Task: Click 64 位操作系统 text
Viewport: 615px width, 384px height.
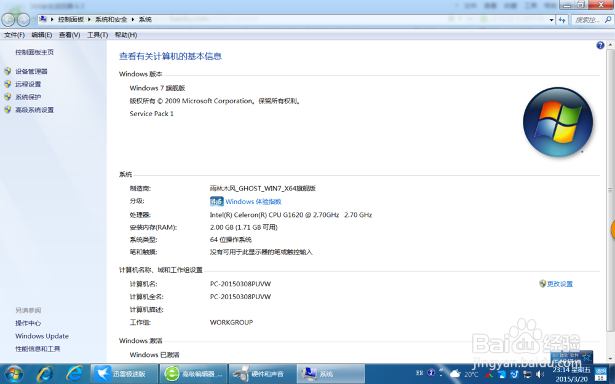Action: (231, 240)
